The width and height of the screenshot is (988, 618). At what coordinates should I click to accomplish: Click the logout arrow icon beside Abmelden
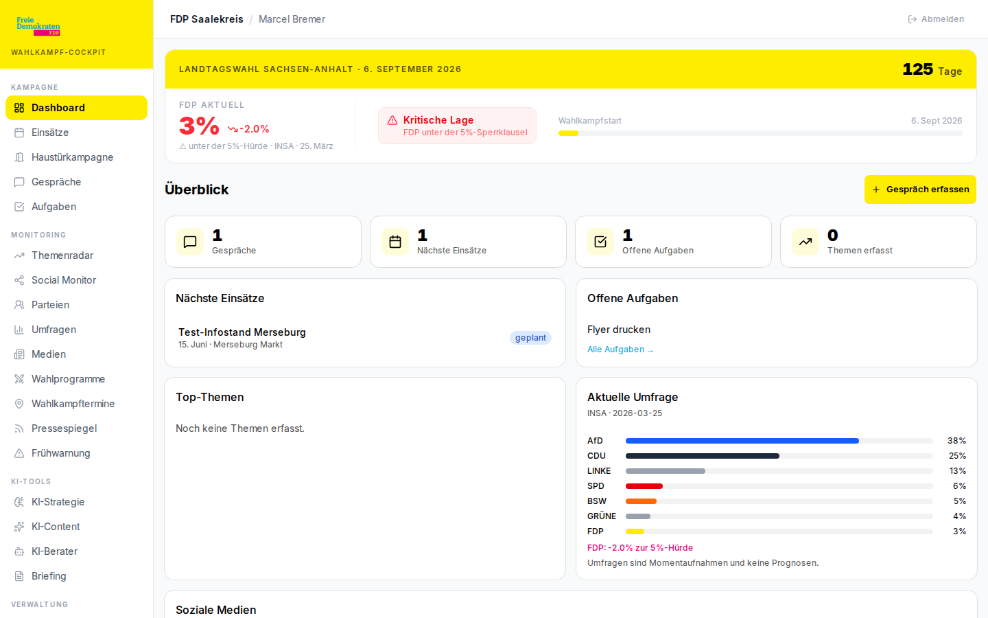point(913,19)
